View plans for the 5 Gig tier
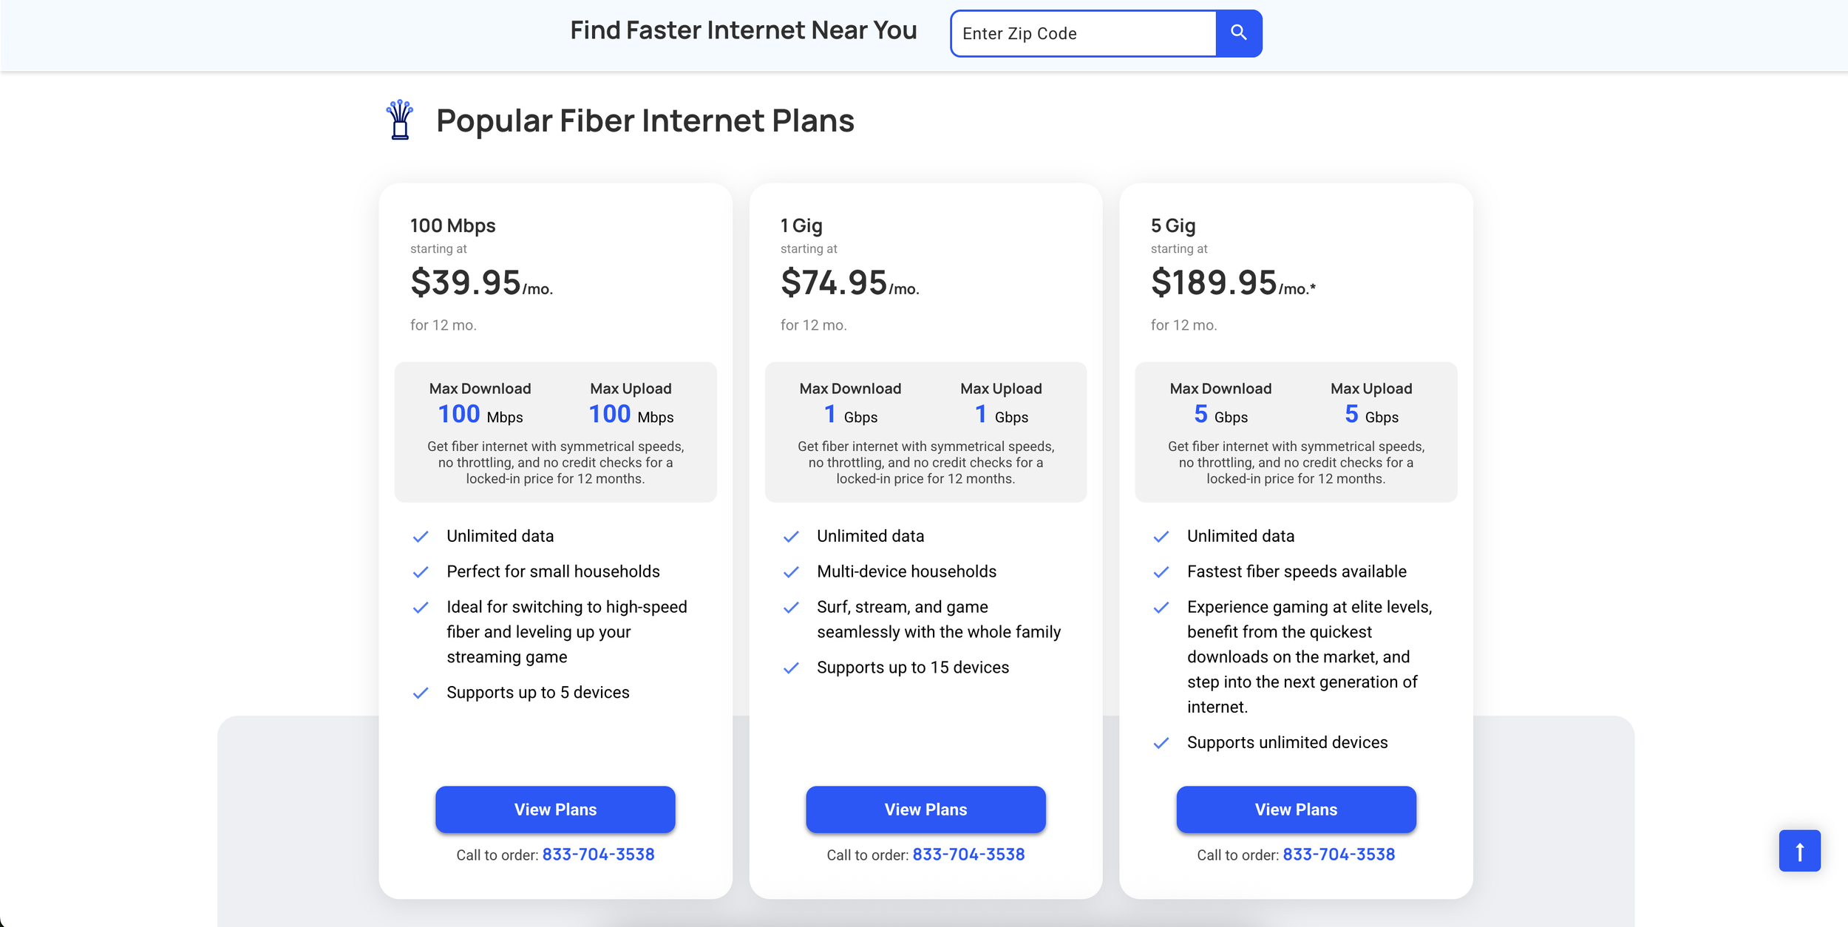 click(x=1296, y=809)
